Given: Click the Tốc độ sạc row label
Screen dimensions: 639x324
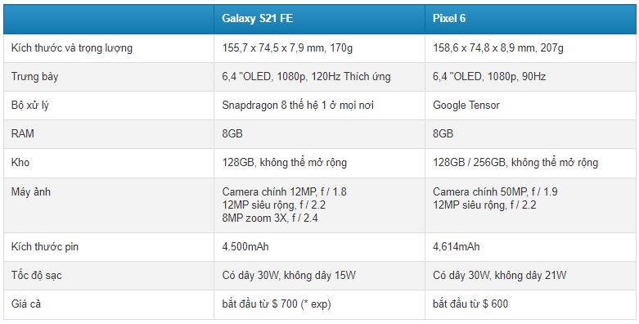Looking at the screenshot, I should (36, 276).
